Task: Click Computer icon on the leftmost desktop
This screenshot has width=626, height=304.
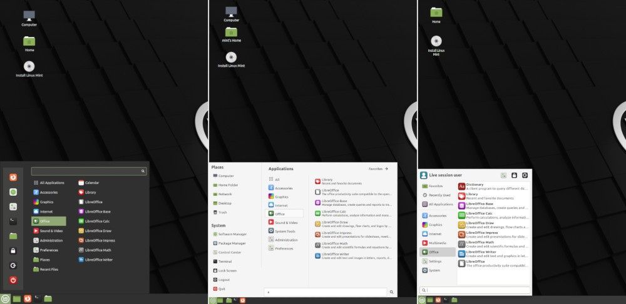Action: (x=29, y=18)
